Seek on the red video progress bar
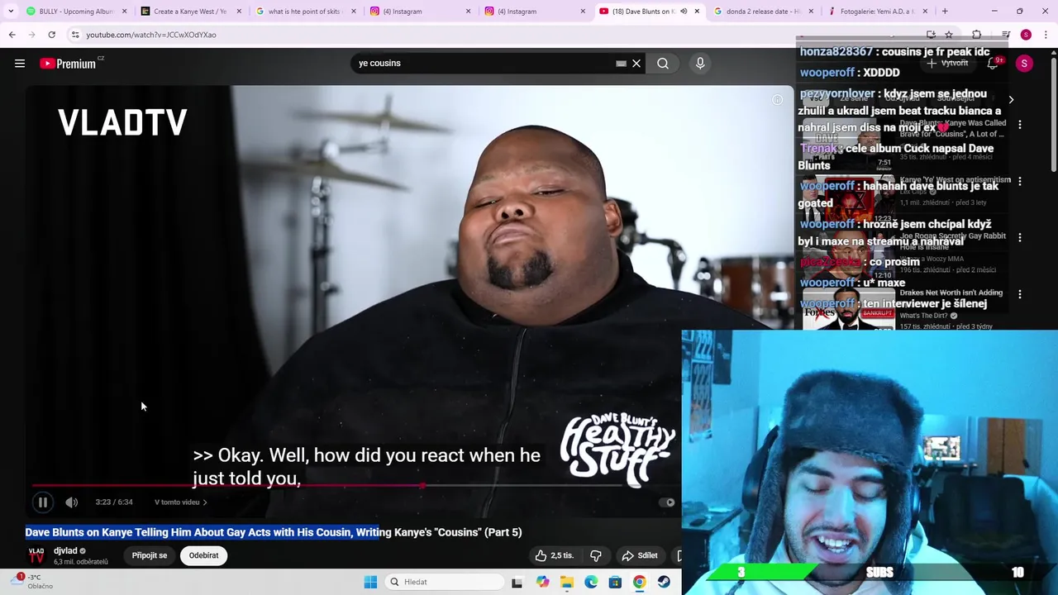The image size is (1058, 595). pyautogui.click(x=326, y=486)
